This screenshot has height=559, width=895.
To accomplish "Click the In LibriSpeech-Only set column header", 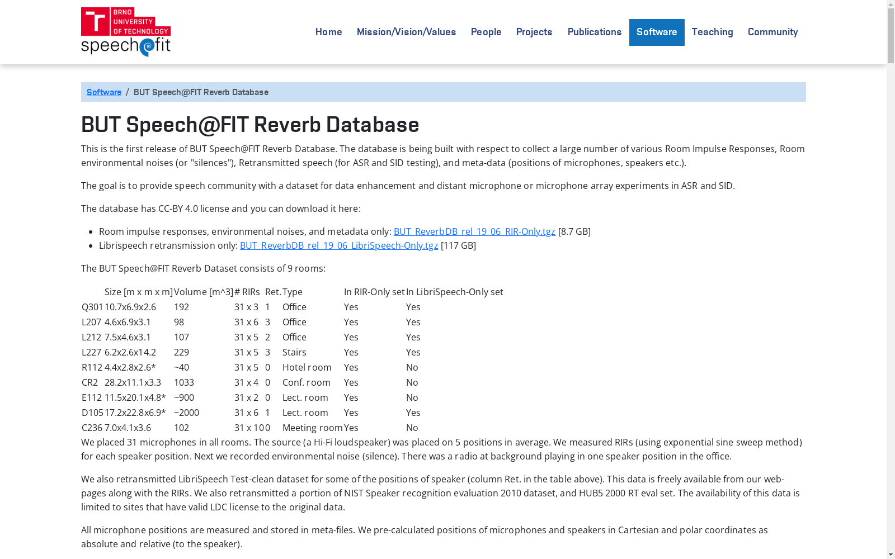I will pyautogui.click(x=455, y=292).
